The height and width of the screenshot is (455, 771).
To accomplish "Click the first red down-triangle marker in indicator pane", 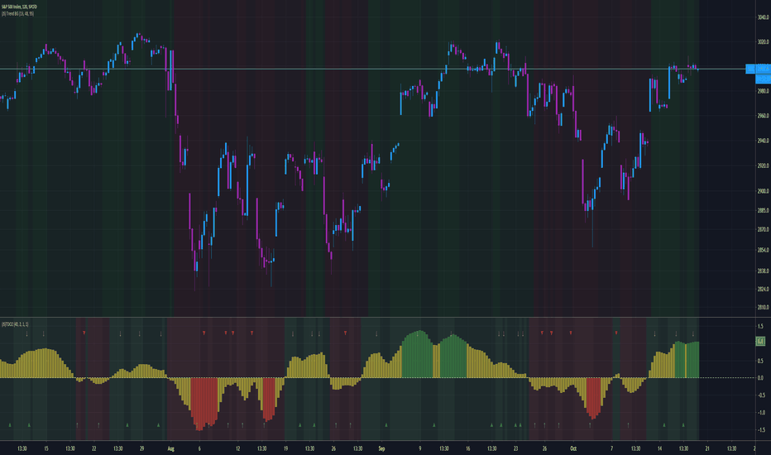I will coord(84,333).
